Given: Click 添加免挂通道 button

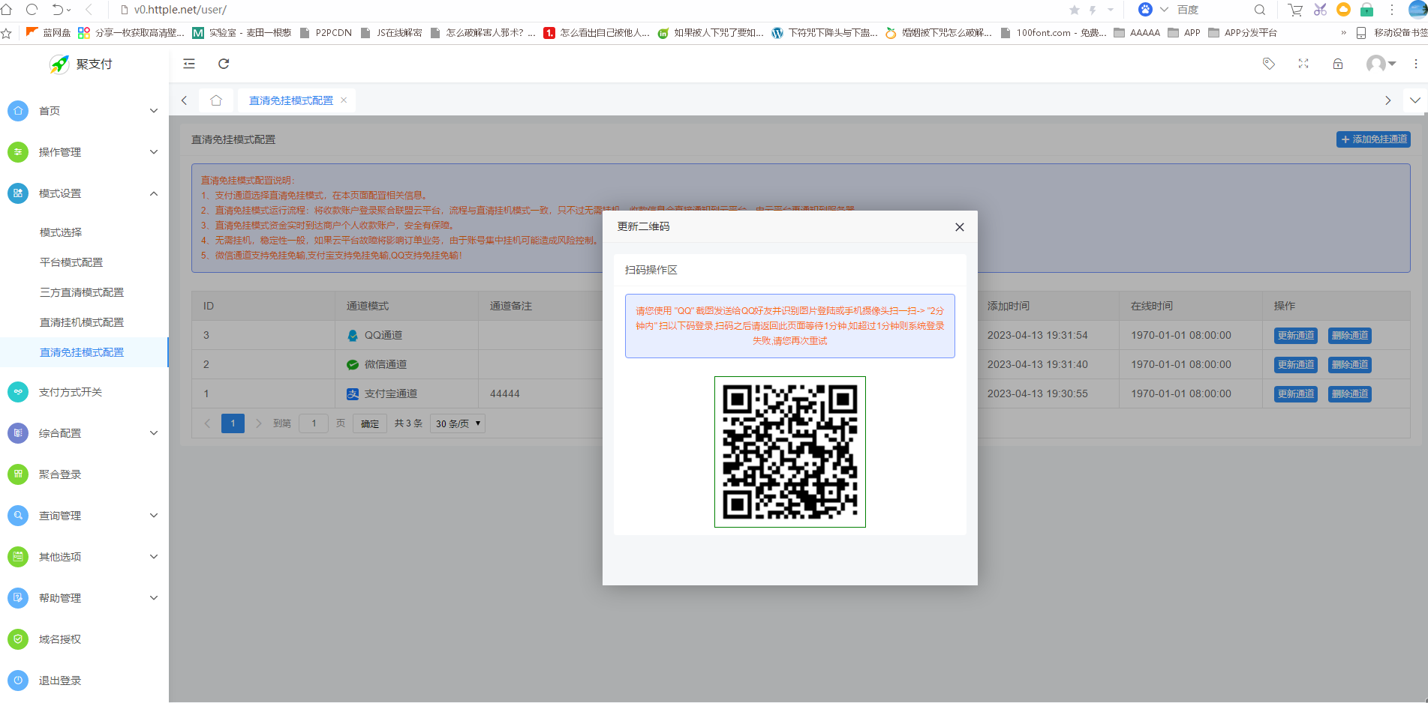Looking at the screenshot, I should [1373, 139].
